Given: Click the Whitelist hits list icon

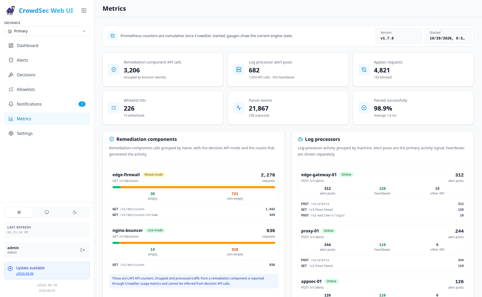Looking at the screenshot, I should click(x=114, y=108).
